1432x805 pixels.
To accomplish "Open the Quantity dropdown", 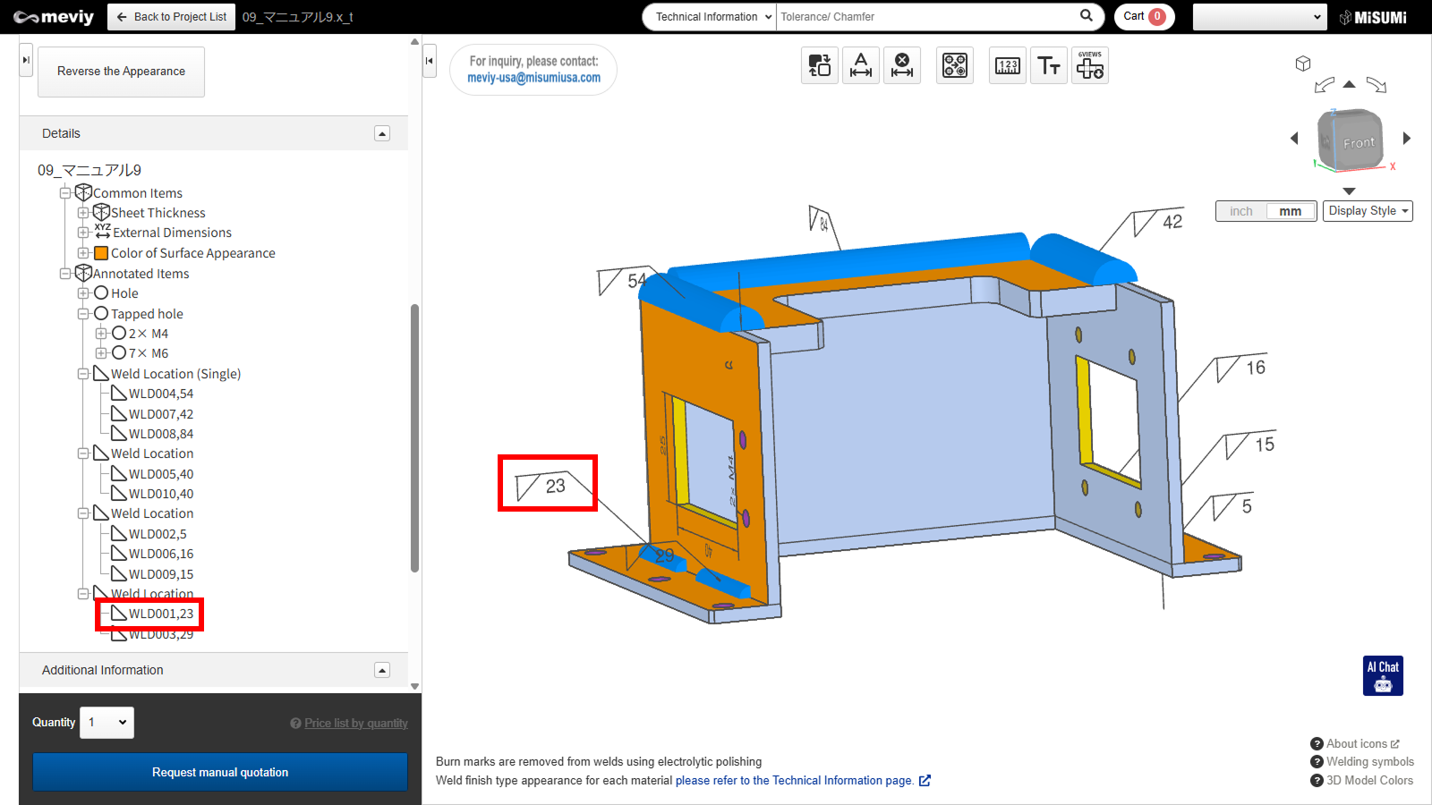I will click(107, 723).
